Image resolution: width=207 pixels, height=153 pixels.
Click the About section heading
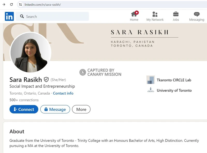[x=17, y=132]
